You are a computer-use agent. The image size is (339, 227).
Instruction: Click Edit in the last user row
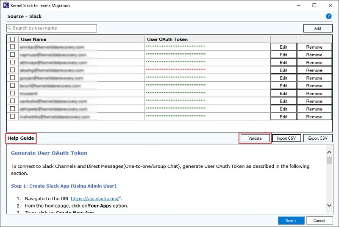coord(283,116)
